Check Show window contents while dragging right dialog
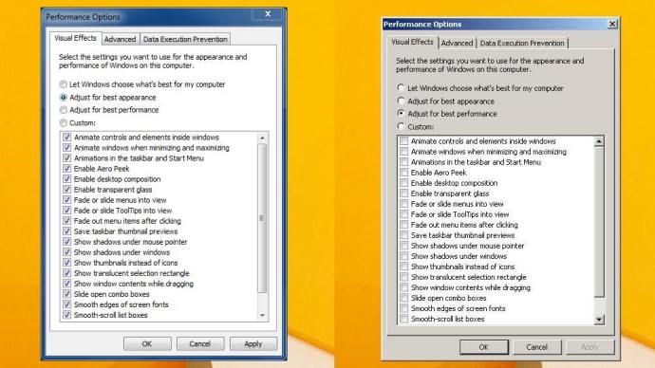Viewport: 655px width, 368px height. (x=404, y=287)
